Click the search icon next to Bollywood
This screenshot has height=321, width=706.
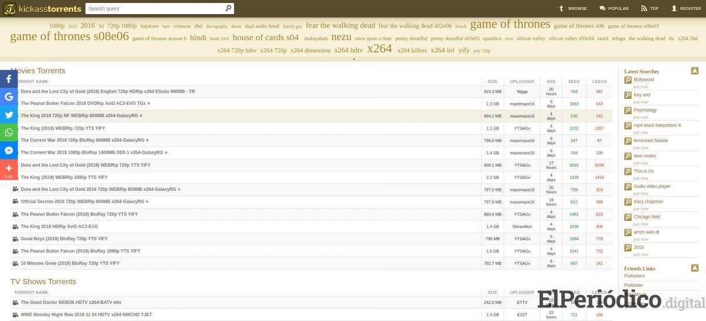[x=628, y=80]
